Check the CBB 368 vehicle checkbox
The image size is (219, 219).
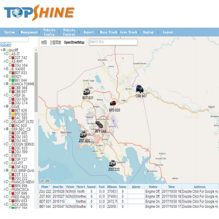[10, 88]
